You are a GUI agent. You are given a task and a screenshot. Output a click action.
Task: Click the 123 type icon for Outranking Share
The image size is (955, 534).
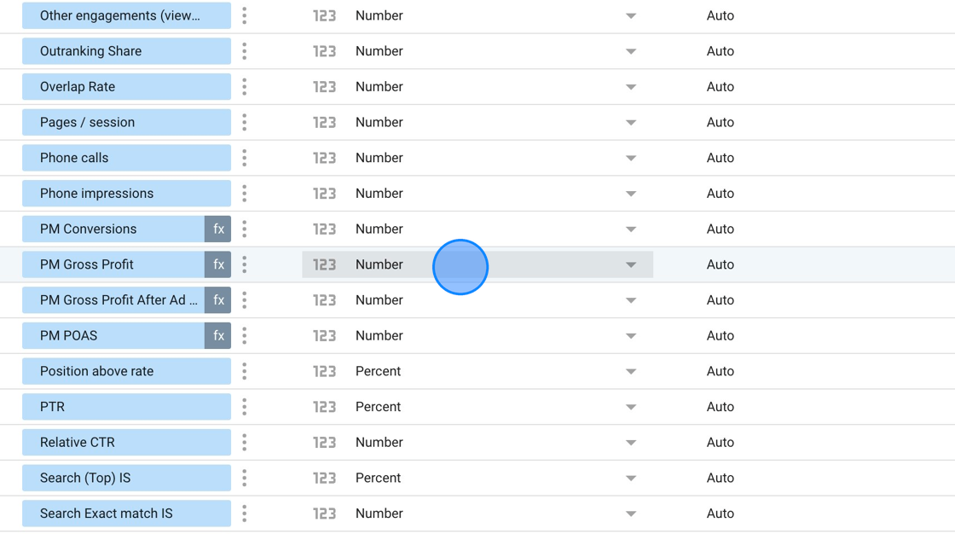[325, 51]
